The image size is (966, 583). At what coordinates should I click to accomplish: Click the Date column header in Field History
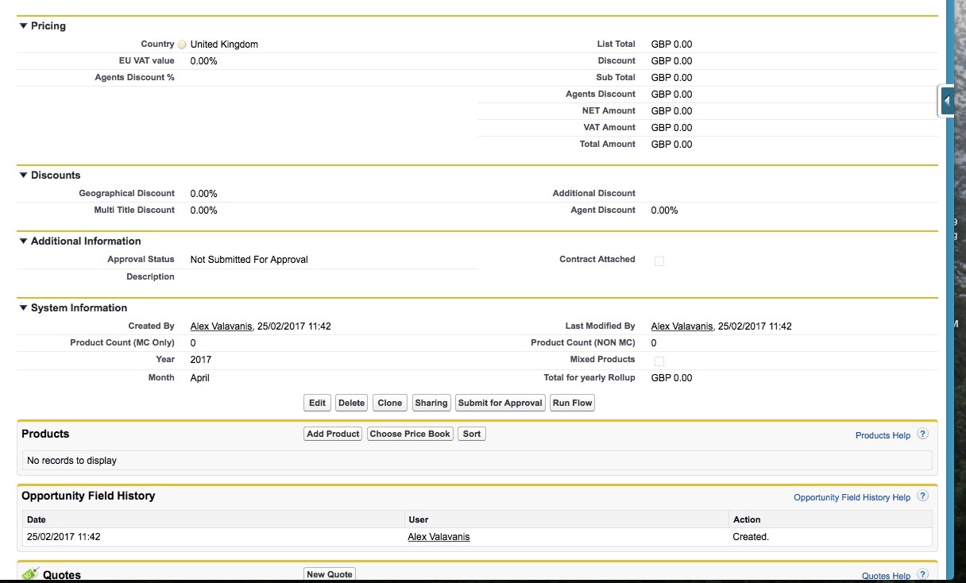pyautogui.click(x=37, y=519)
